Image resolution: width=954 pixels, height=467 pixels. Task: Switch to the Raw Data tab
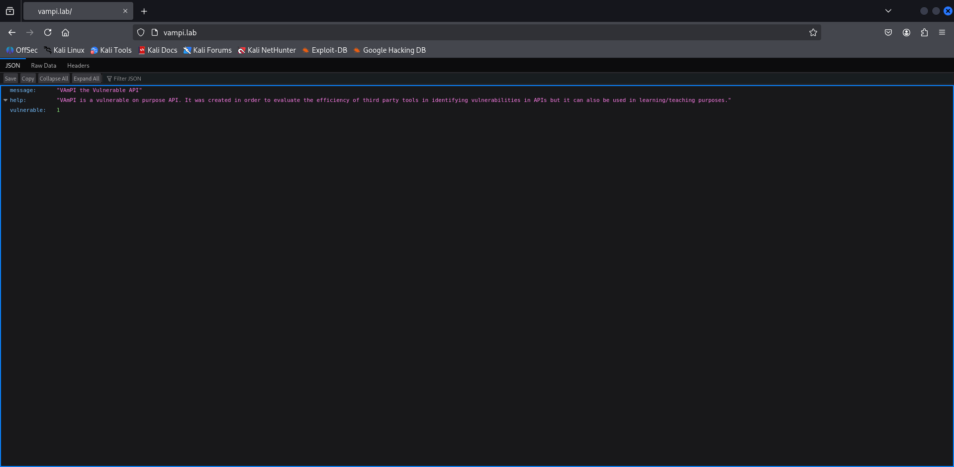click(x=44, y=66)
